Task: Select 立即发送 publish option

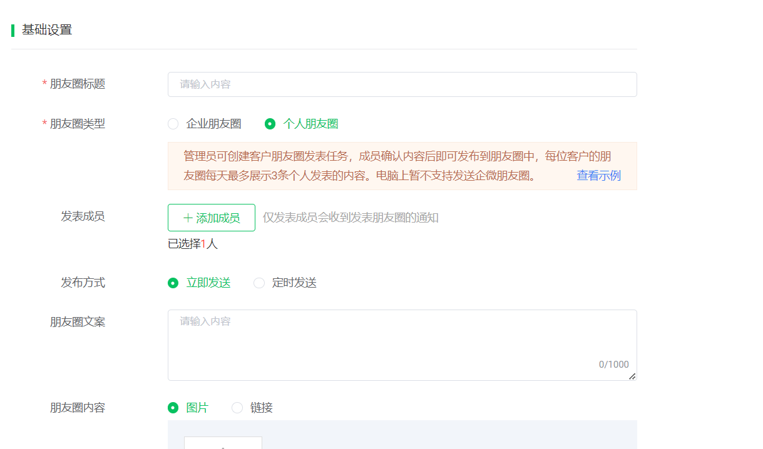Action: point(199,283)
